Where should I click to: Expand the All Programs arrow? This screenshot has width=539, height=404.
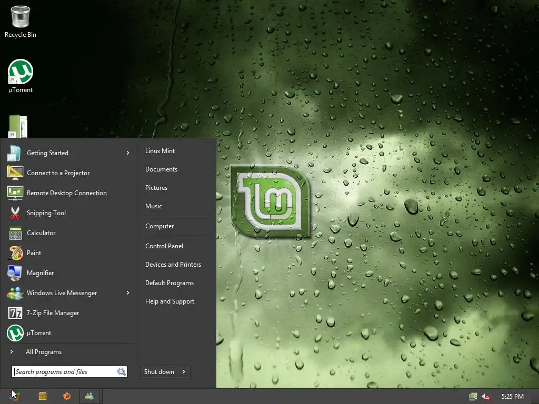tap(12, 352)
